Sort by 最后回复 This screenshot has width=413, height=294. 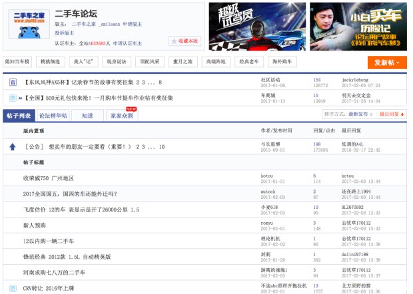pyautogui.click(x=392, y=114)
